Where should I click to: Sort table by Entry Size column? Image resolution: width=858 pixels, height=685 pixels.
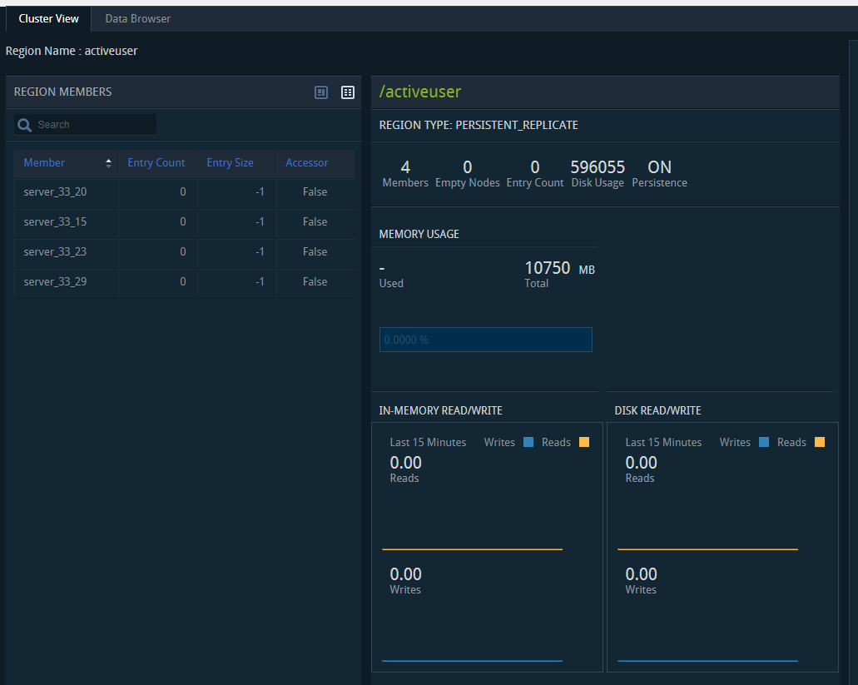[231, 163]
